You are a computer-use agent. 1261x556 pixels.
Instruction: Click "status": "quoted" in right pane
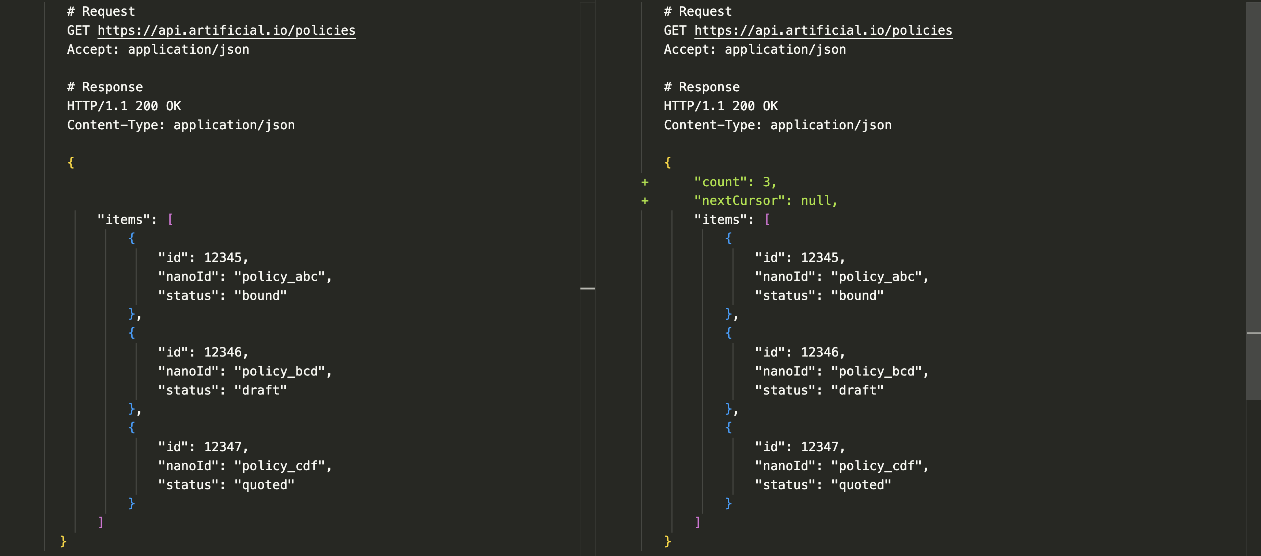click(x=823, y=485)
